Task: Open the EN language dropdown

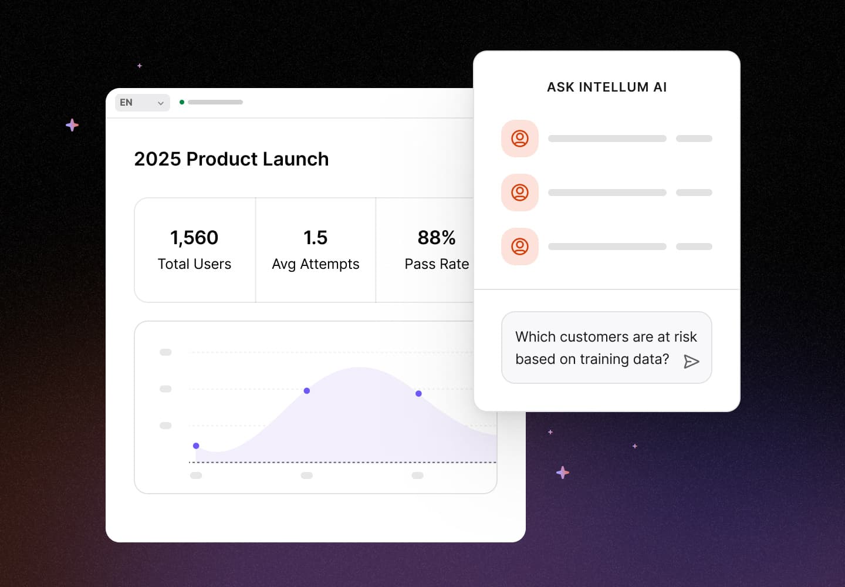Action: (142, 102)
